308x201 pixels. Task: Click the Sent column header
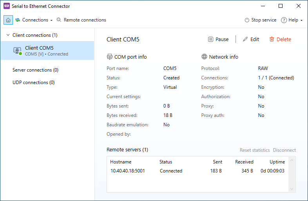(217, 162)
